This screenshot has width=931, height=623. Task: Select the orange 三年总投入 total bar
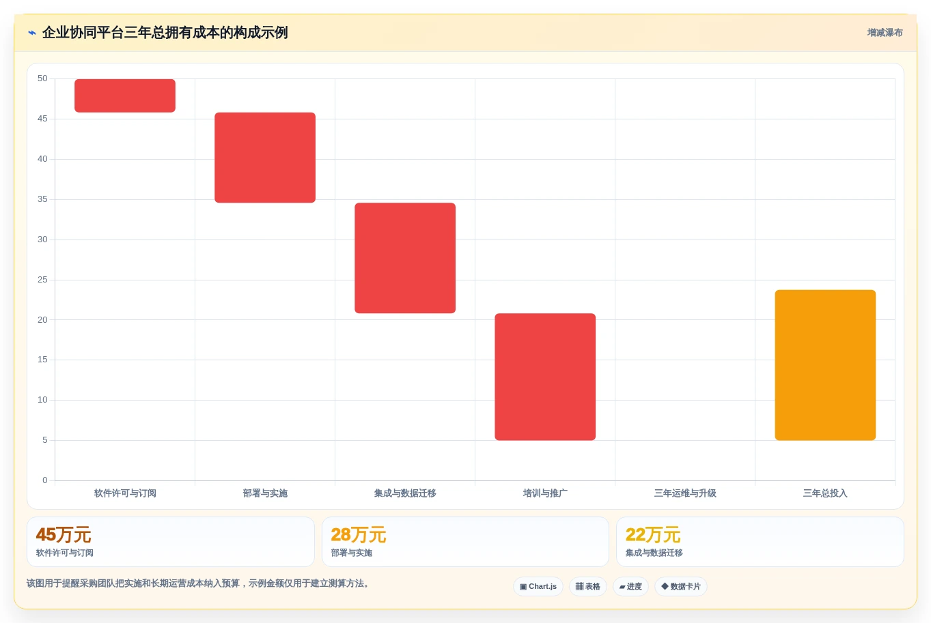(825, 365)
